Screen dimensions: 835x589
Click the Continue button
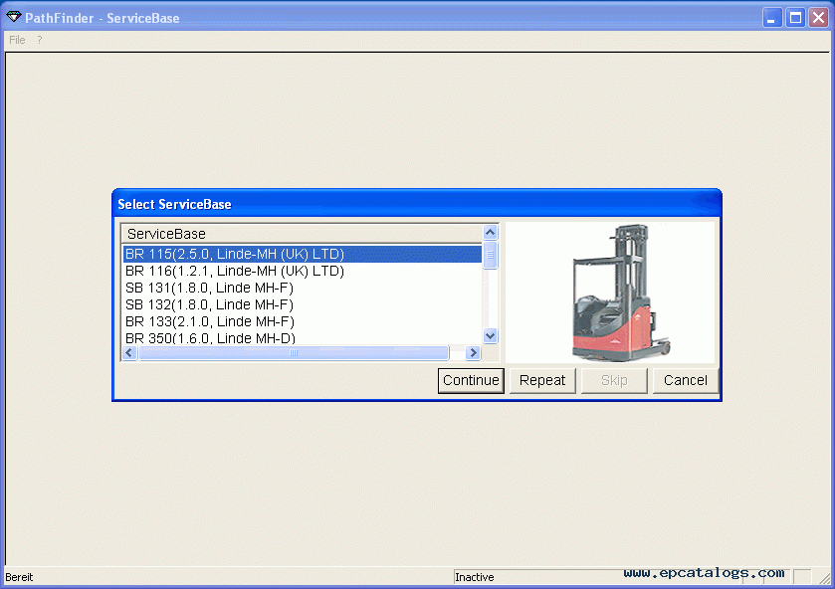[x=471, y=380]
